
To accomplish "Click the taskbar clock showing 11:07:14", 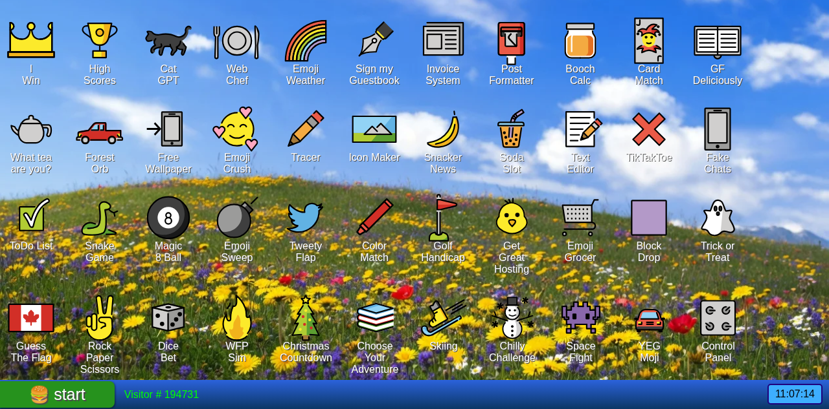I will [x=795, y=394].
